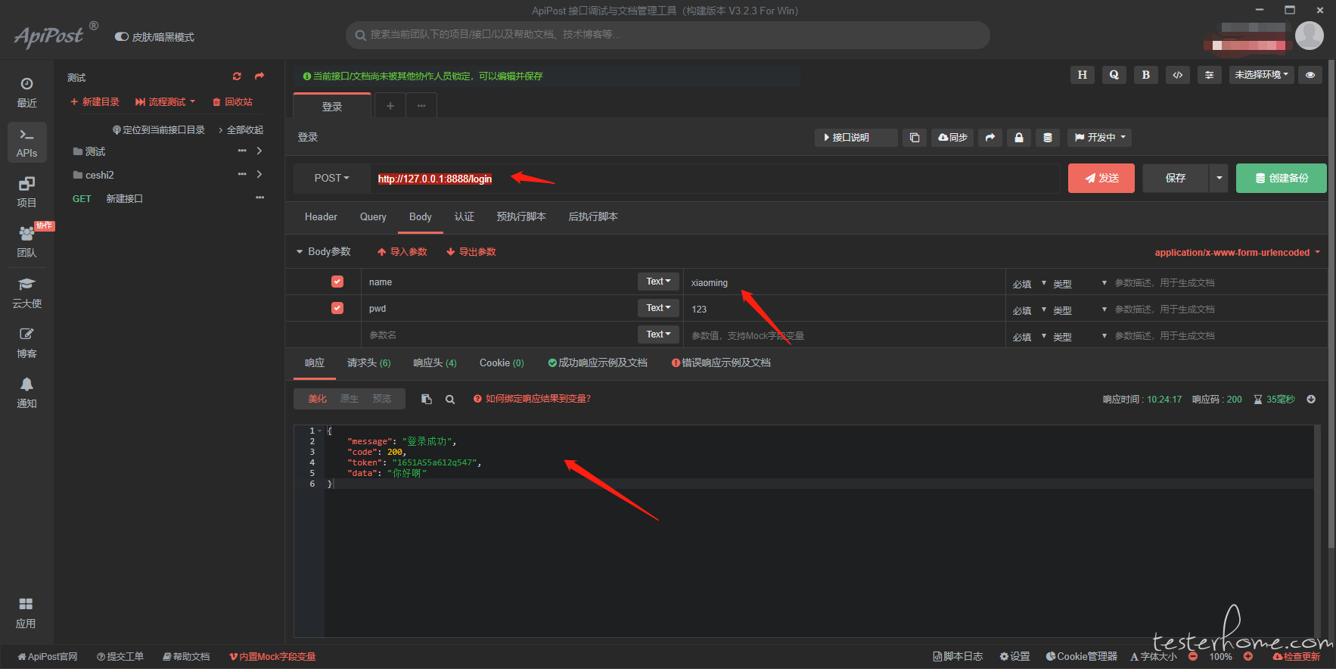Switch to the 预执行脚本 tab
This screenshot has width=1336, height=669.
point(521,216)
